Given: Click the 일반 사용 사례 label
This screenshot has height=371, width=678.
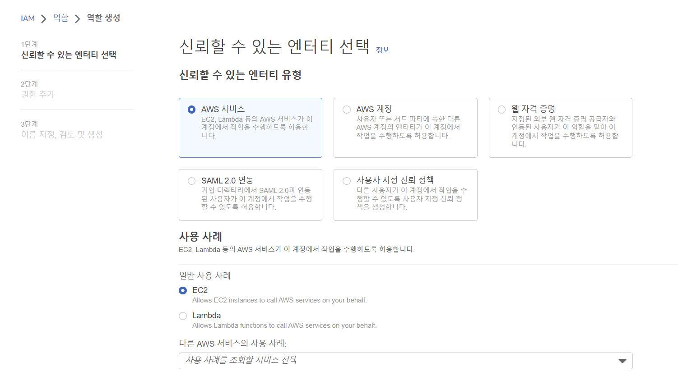Looking at the screenshot, I should coord(204,275).
